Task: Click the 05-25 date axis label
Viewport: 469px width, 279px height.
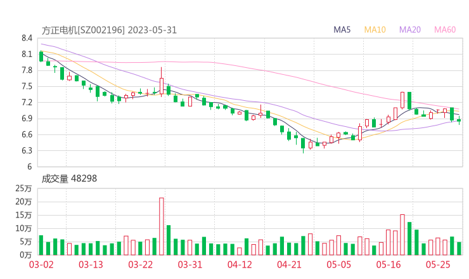Action: tap(438, 264)
